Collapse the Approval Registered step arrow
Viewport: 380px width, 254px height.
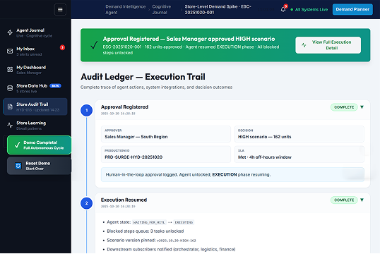click(x=362, y=107)
